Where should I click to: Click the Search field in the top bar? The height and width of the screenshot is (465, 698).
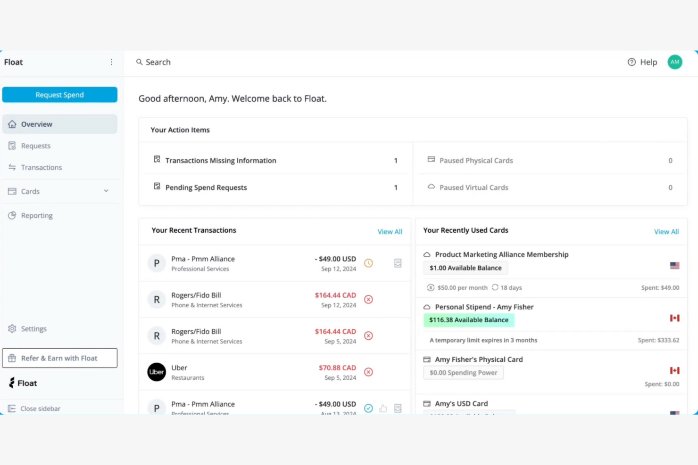158,62
